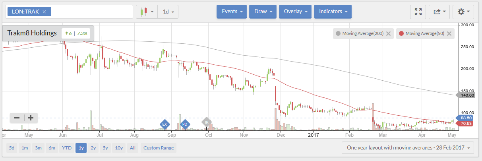Remove the Moving Average(200) indicator

pos(389,34)
